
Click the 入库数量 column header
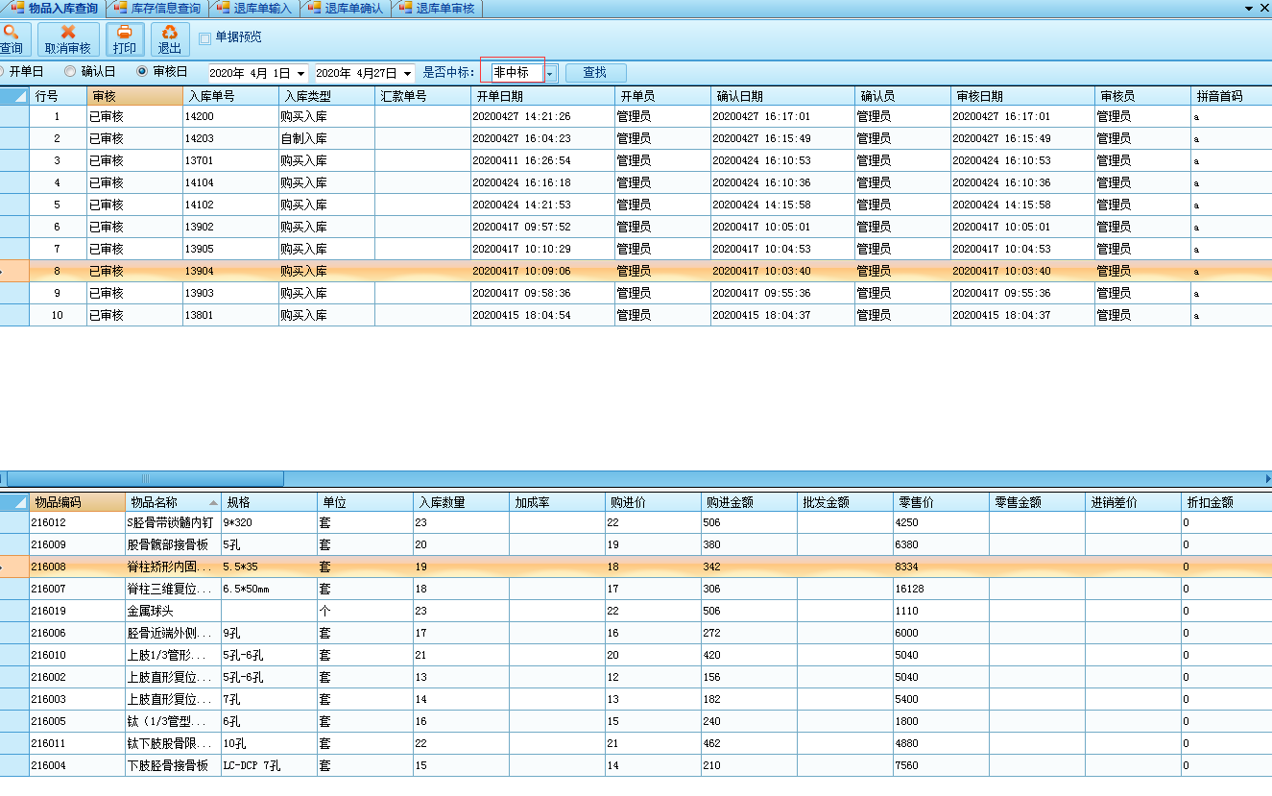[x=461, y=502]
